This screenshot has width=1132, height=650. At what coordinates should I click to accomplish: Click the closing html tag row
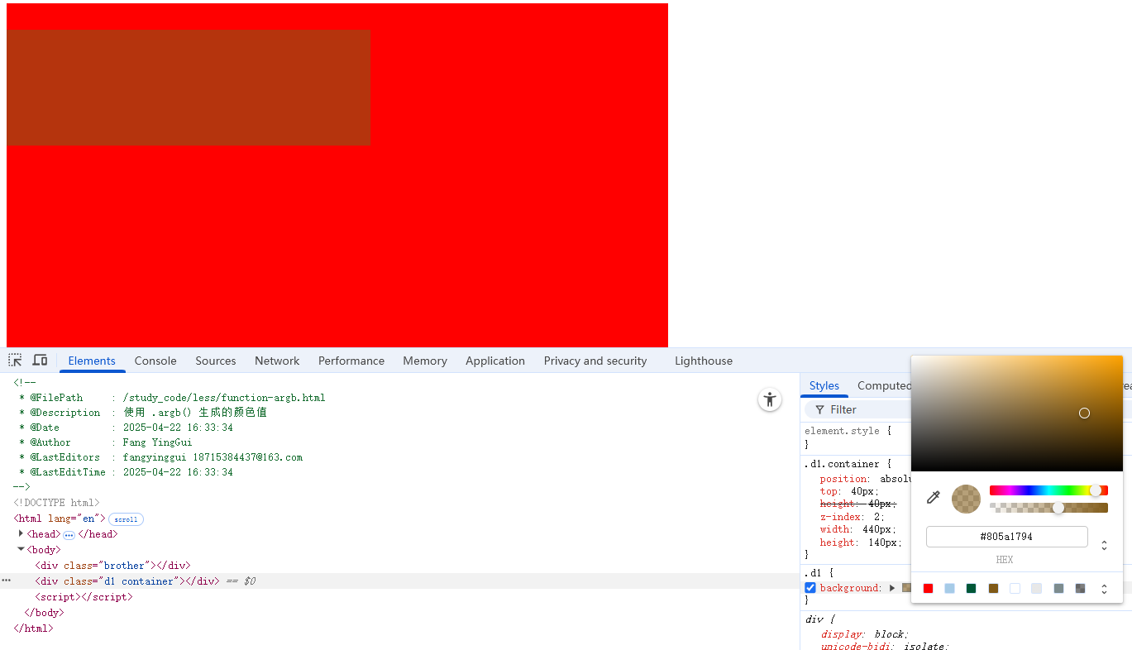[33, 628]
